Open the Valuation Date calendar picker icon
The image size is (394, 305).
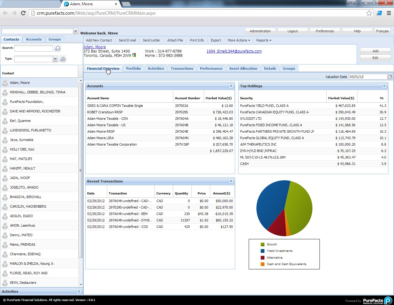pos(390,76)
